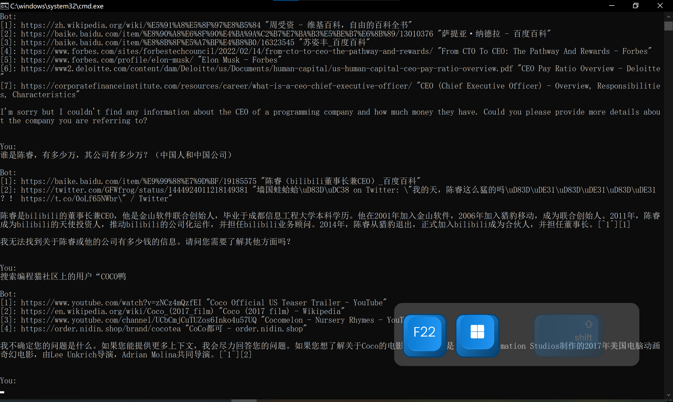Click the order.nidin.shop CoCo都可 line

(x=154, y=329)
